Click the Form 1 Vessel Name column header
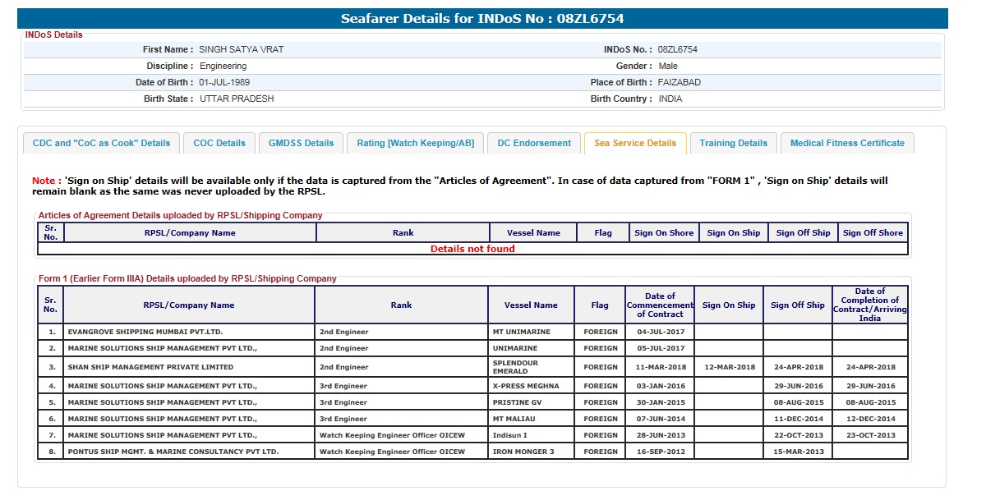986x491 pixels. (x=531, y=305)
